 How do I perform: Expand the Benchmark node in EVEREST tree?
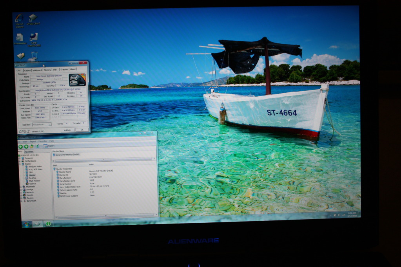click(22, 201)
